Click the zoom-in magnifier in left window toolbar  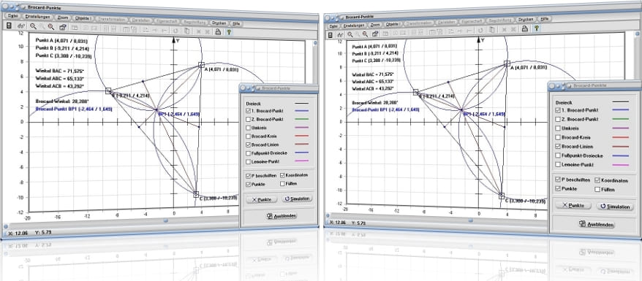tap(33, 26)
